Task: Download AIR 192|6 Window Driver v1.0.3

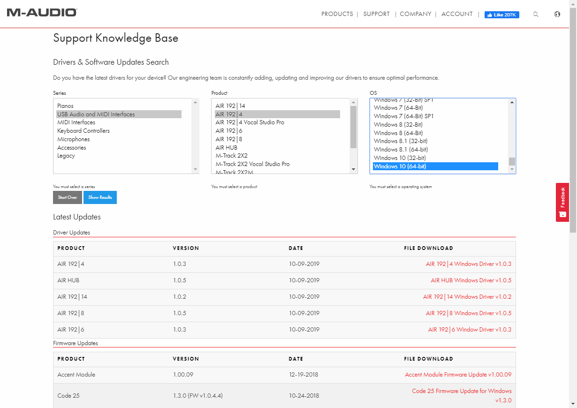Action: [x=470, y=329]
